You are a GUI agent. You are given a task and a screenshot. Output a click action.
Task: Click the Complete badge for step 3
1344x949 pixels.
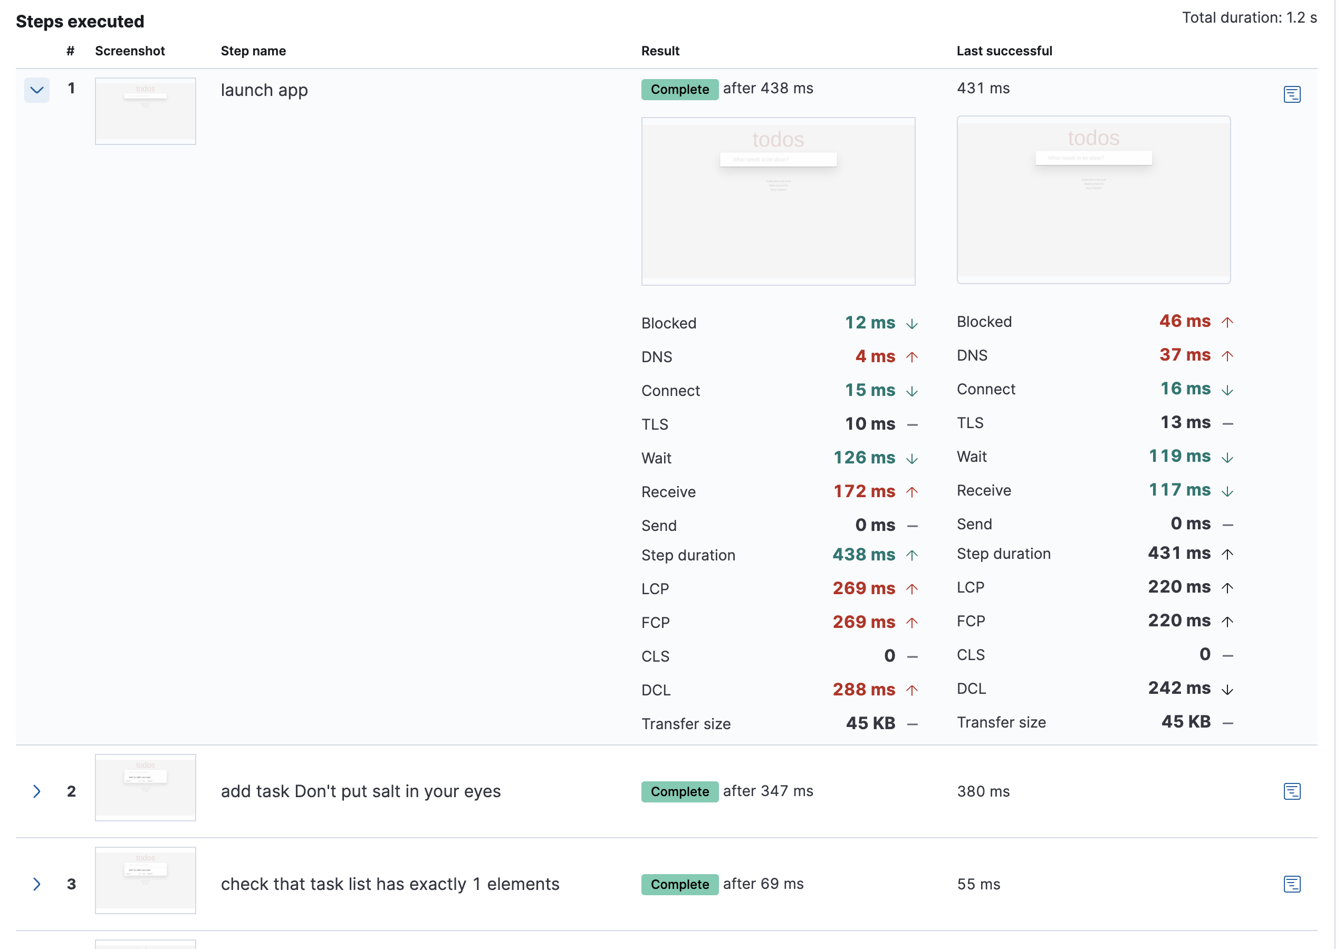[x=679, y=884]
